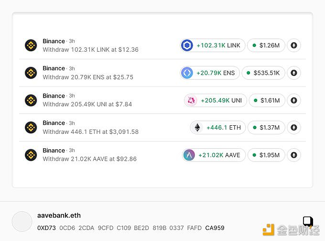
Task: Click the Binance label in the ENS row
Action: (x=54, y=68)
